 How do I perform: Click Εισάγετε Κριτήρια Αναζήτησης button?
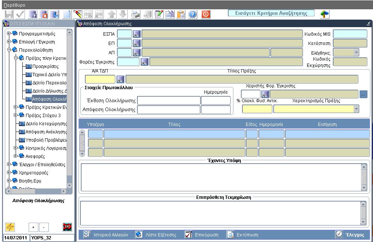(271, 13)
